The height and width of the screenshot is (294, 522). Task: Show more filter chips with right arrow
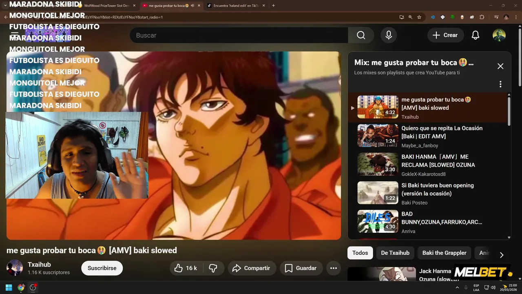[502, 255]
